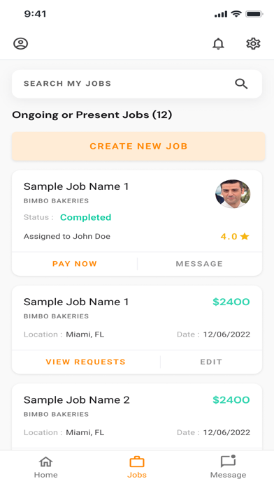The width and height of the screenshot is (274, 486).
Task: Open notifications bell
Action: point(218,43)
